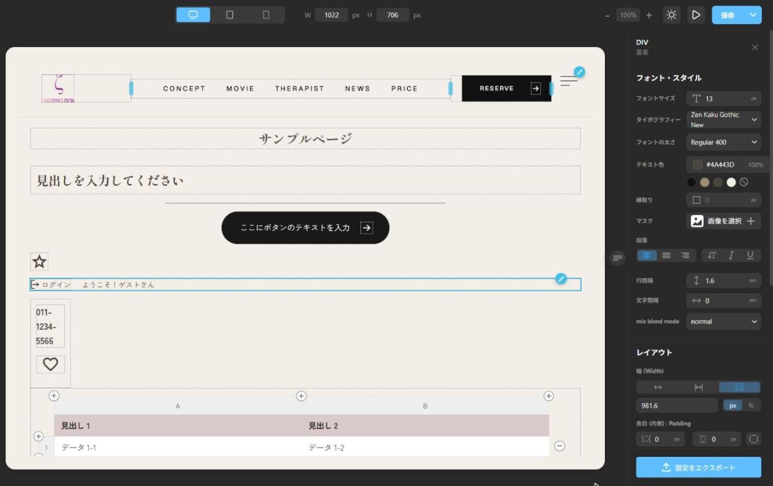Open CONCEPT navigation item
This screenshot has height=486, width=773.
(x=184, y=89)
